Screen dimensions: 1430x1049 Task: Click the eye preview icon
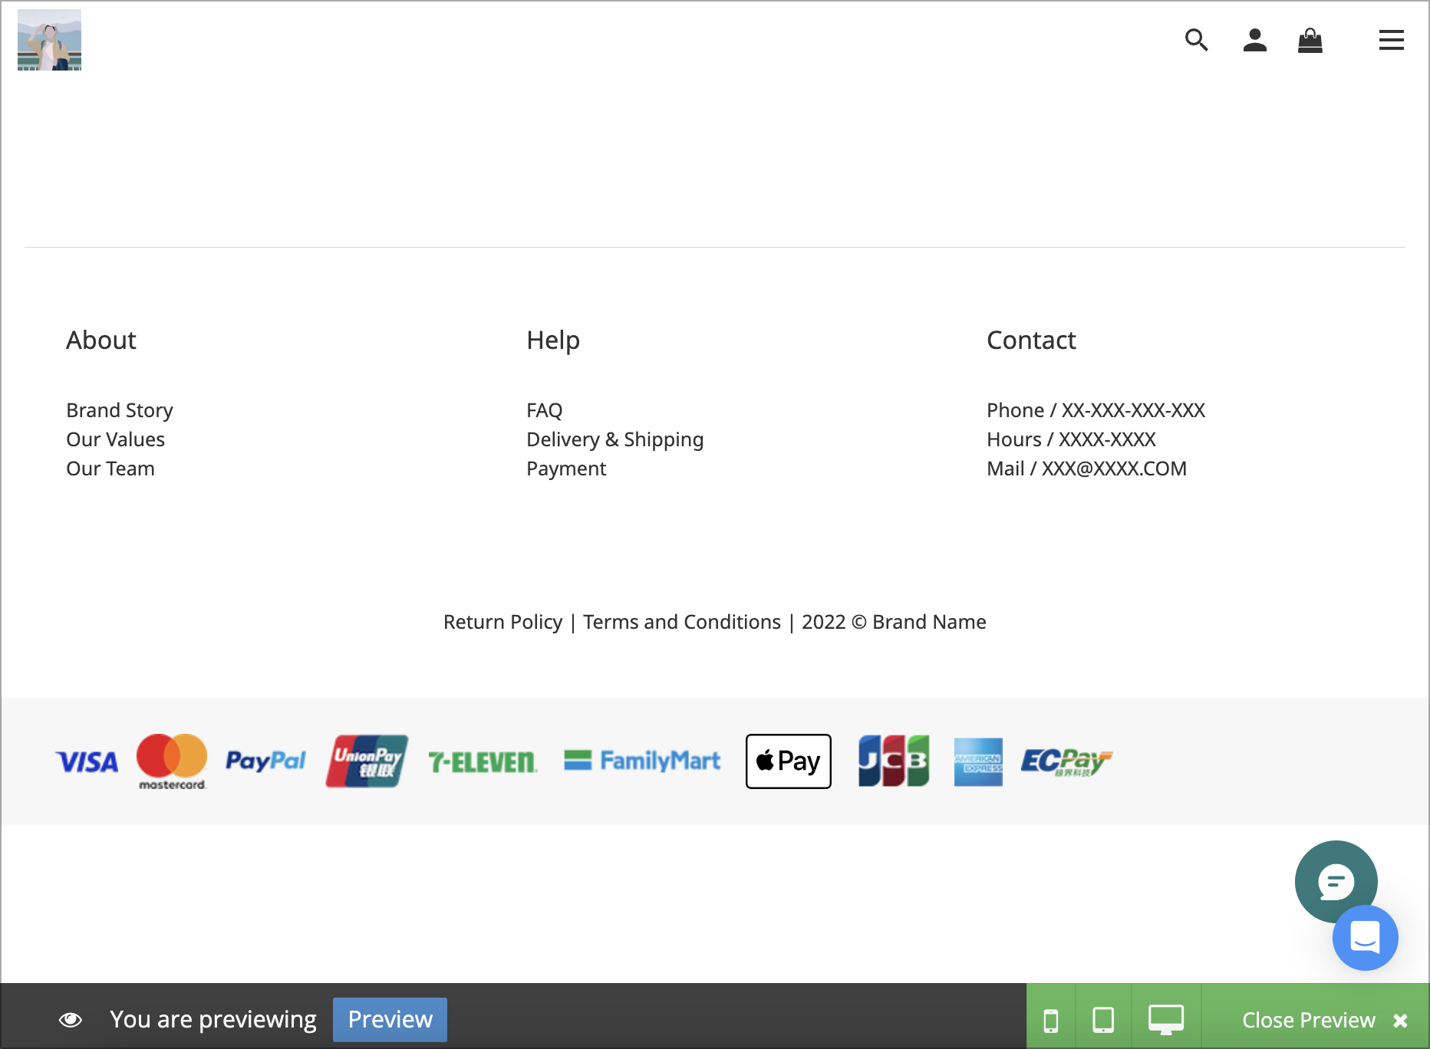click(71, 1019)
